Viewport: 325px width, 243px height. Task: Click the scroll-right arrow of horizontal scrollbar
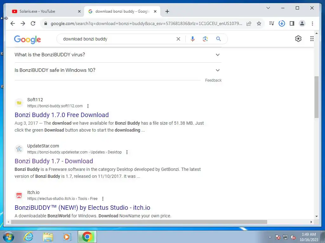tap(311, 222)
